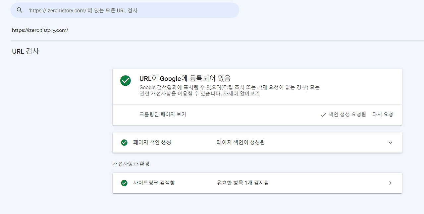Click the large green check beside URL이 Google에 등록되어 있음

(126, 80)
